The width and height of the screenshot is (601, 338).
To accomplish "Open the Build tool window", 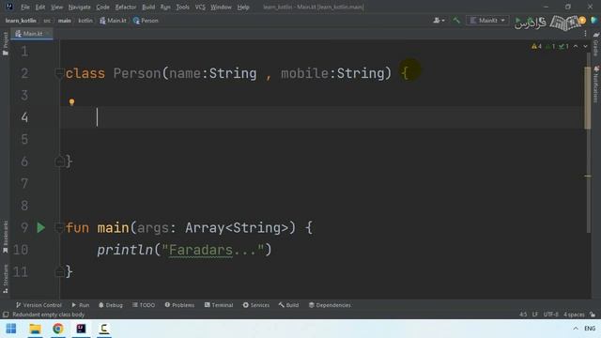I will tap(288, 305).
